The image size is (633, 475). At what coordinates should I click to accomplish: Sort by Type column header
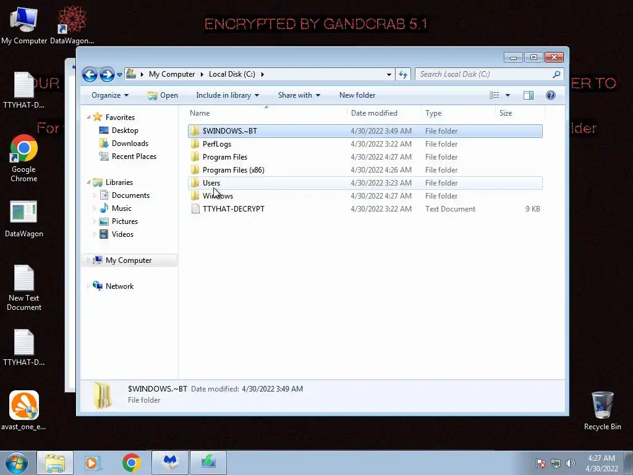point(458,113)
